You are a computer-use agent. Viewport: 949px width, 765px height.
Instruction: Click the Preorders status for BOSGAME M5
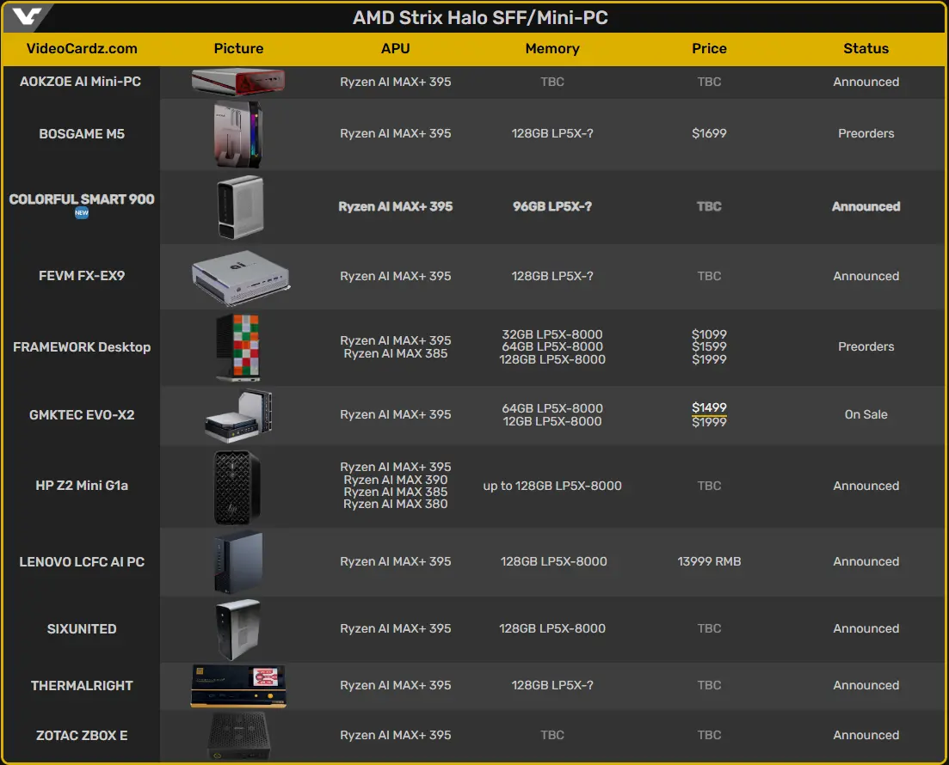pyautogui.click(x=866, y=133)
